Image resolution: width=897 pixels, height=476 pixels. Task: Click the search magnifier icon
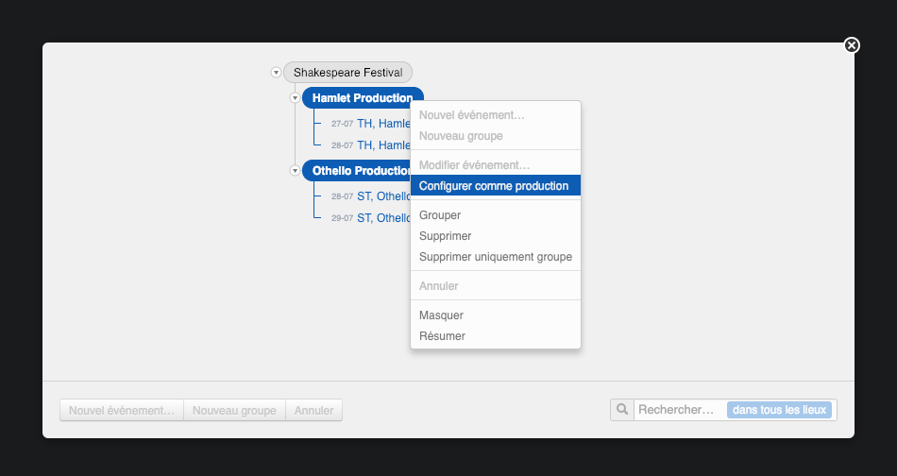pos(622,410)
